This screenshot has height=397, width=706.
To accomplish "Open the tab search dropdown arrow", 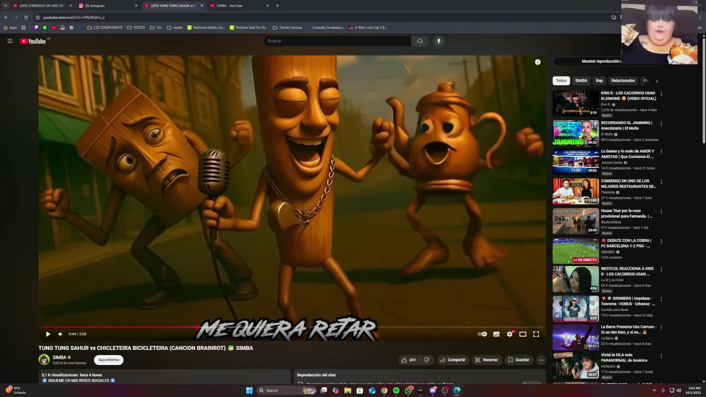I will [6, 6].
